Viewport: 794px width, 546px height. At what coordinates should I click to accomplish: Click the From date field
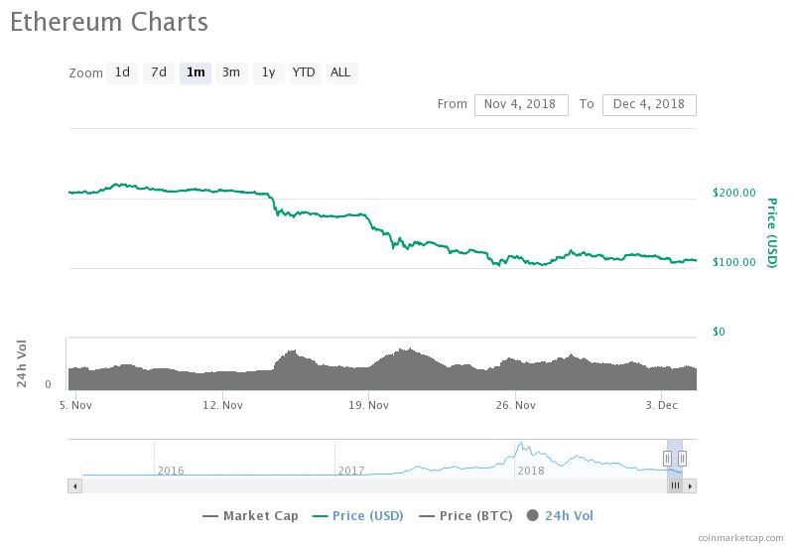(x=521, y=105)
